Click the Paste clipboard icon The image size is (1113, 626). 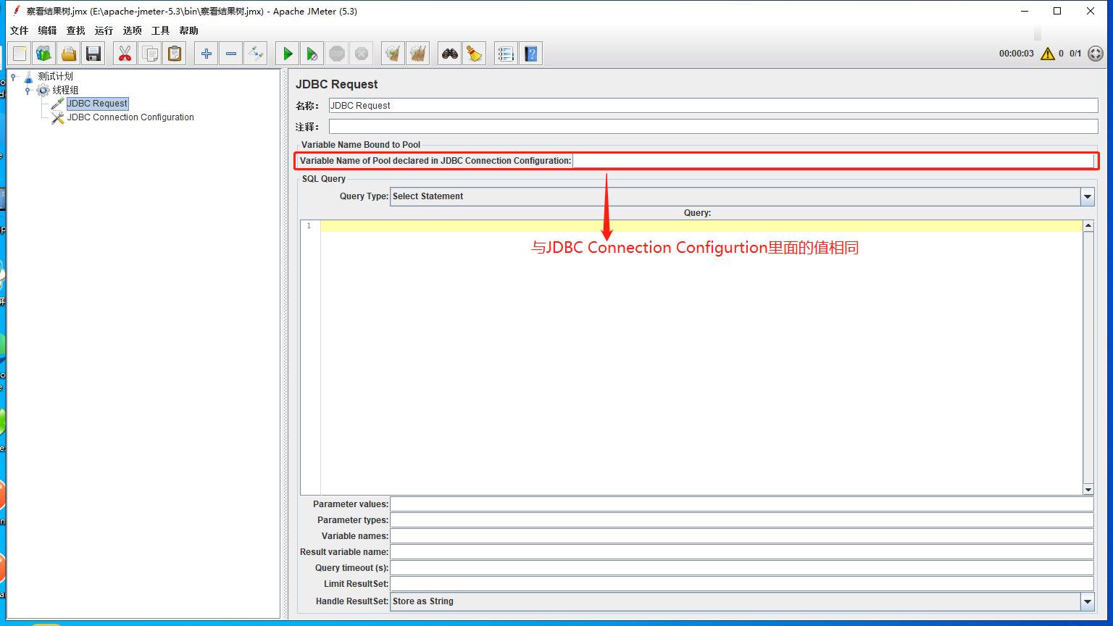(x=175, y=54)
